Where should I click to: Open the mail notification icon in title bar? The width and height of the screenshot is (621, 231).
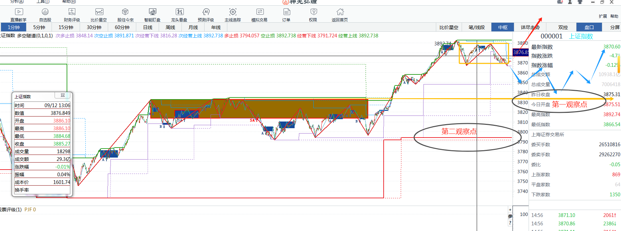click(560, 2)
